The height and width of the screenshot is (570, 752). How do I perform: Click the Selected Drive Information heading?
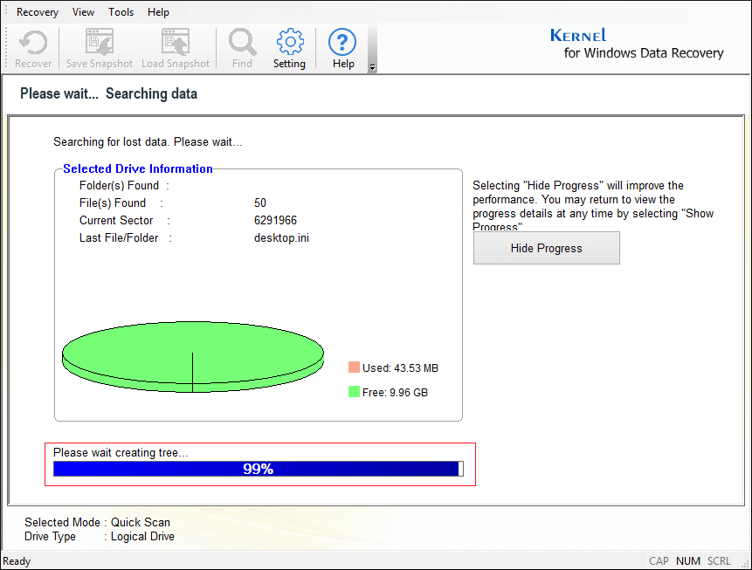[x=138, y=168]
